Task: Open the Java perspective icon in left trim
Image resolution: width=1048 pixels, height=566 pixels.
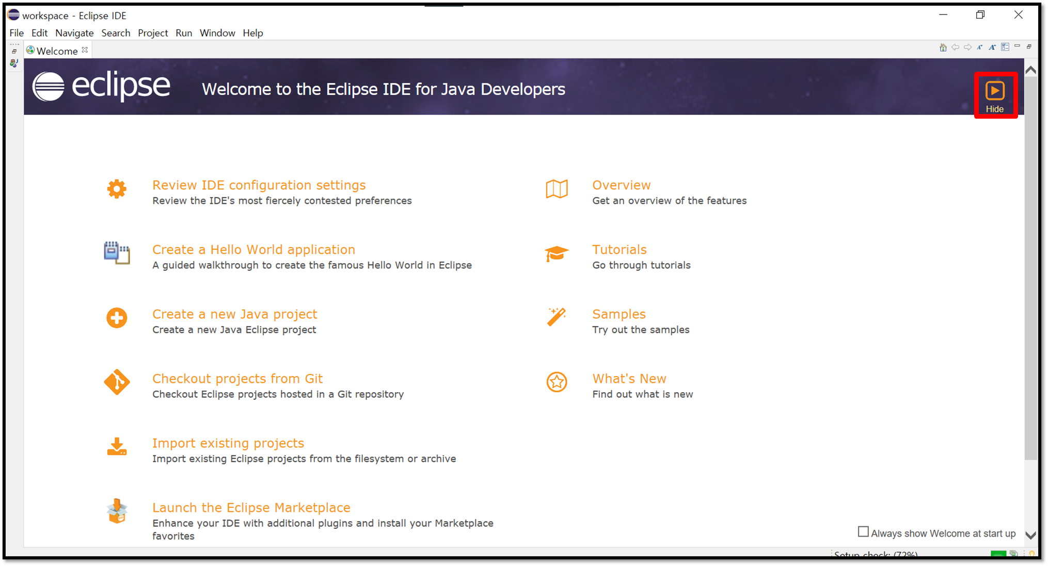Action: tap(14, 63)
